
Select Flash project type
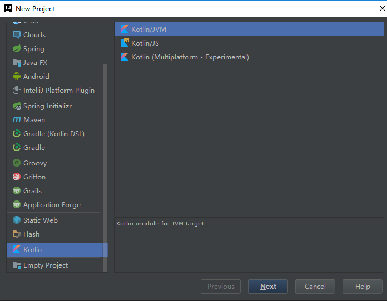57,234
